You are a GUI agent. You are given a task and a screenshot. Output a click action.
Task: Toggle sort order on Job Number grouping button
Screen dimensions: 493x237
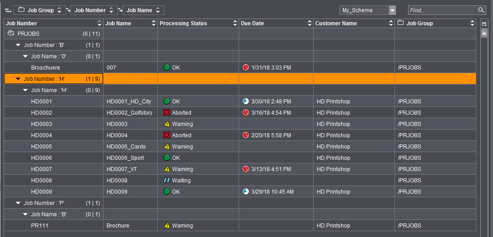click(x=111, y=10)
